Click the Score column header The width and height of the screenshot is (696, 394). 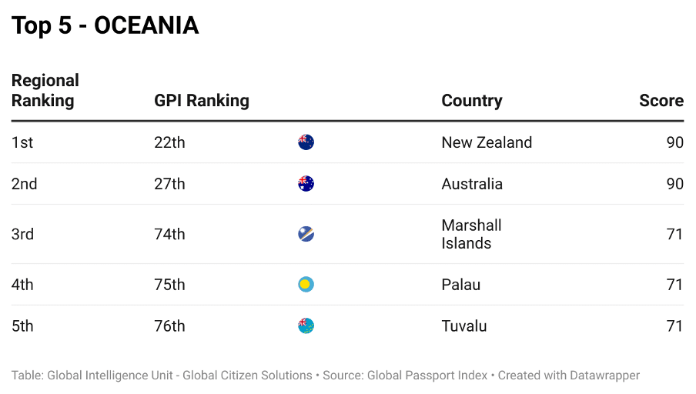coord(661,101)
